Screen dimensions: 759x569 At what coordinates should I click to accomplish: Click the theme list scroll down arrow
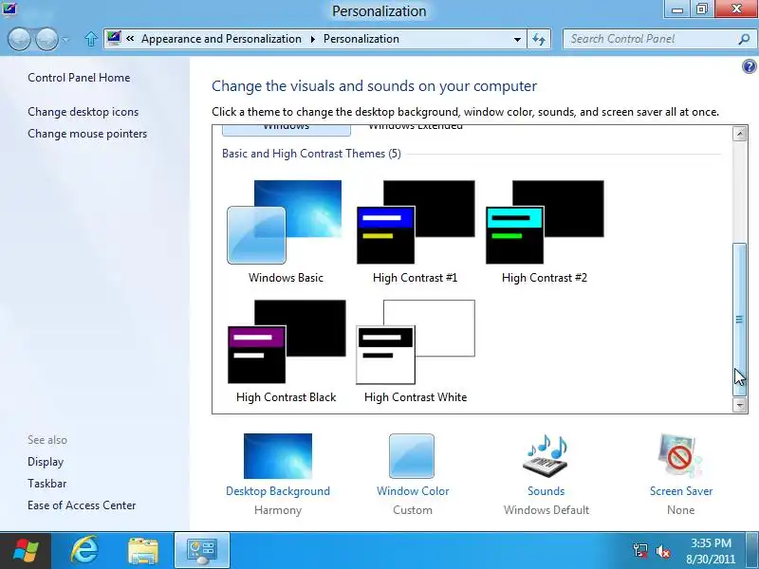click(739, 405)
